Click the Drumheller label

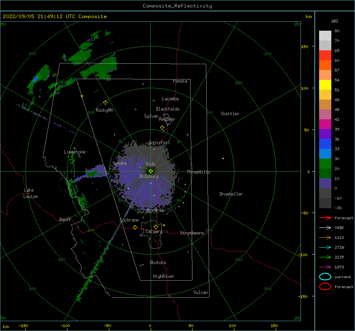(x=231, y=194)
